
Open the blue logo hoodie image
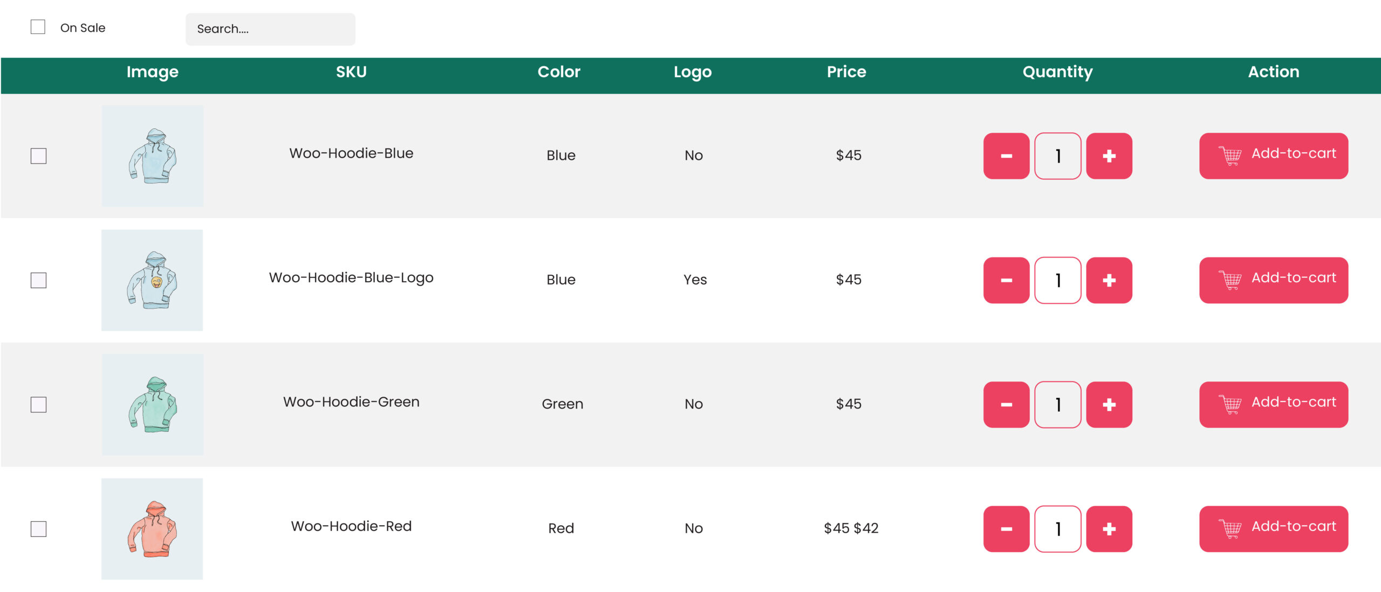(152, 280)
